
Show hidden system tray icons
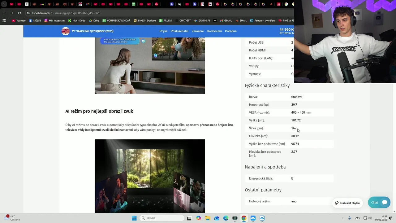click(343, 218)
